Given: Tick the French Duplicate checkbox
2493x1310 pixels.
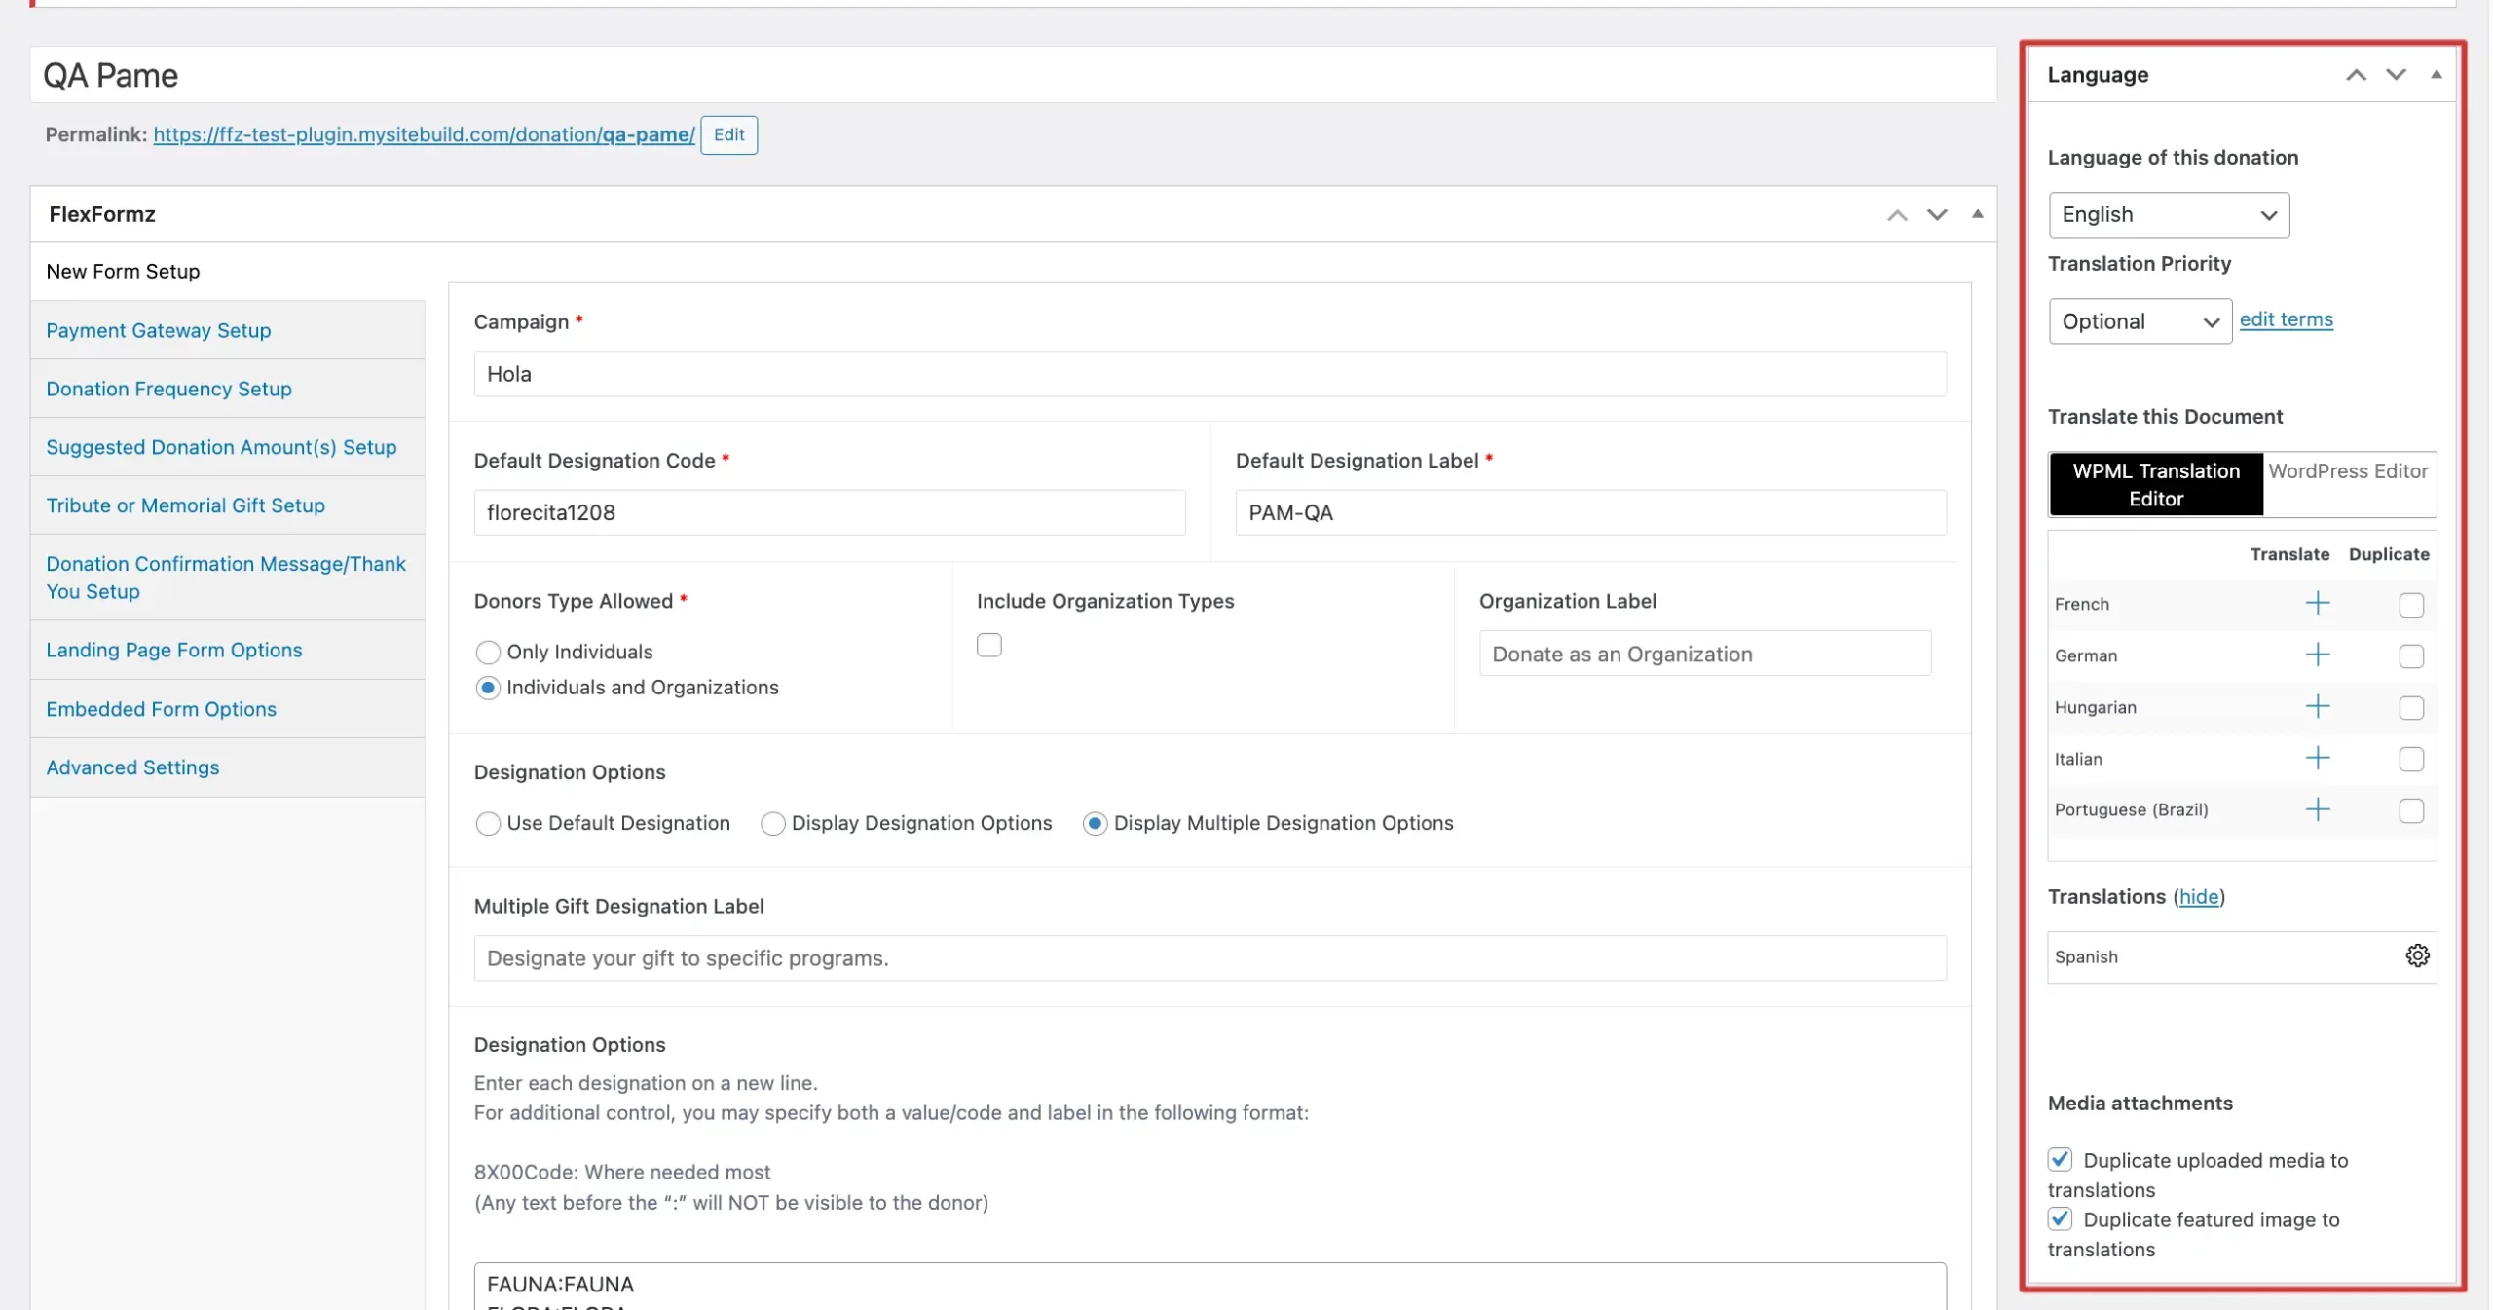Looking at the screenshot, I should pyautogui.click(x=2411, y=605).
